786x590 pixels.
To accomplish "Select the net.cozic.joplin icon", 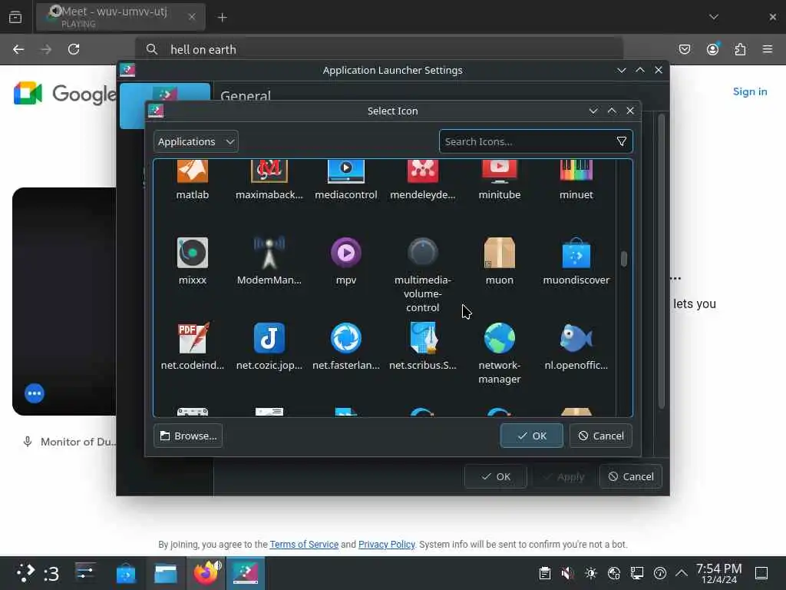I will point(269,338).
